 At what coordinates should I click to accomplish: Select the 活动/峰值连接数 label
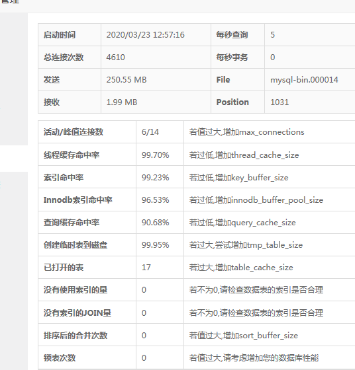74,132
